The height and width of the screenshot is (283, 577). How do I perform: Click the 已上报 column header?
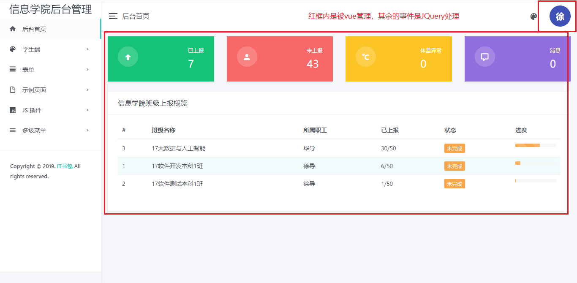pyautogui.click(x=390, y=130)
